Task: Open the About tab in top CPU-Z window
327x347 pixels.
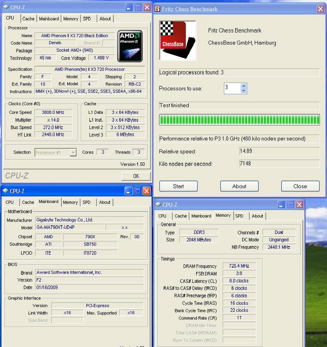Action: click(x=105, y=19)
